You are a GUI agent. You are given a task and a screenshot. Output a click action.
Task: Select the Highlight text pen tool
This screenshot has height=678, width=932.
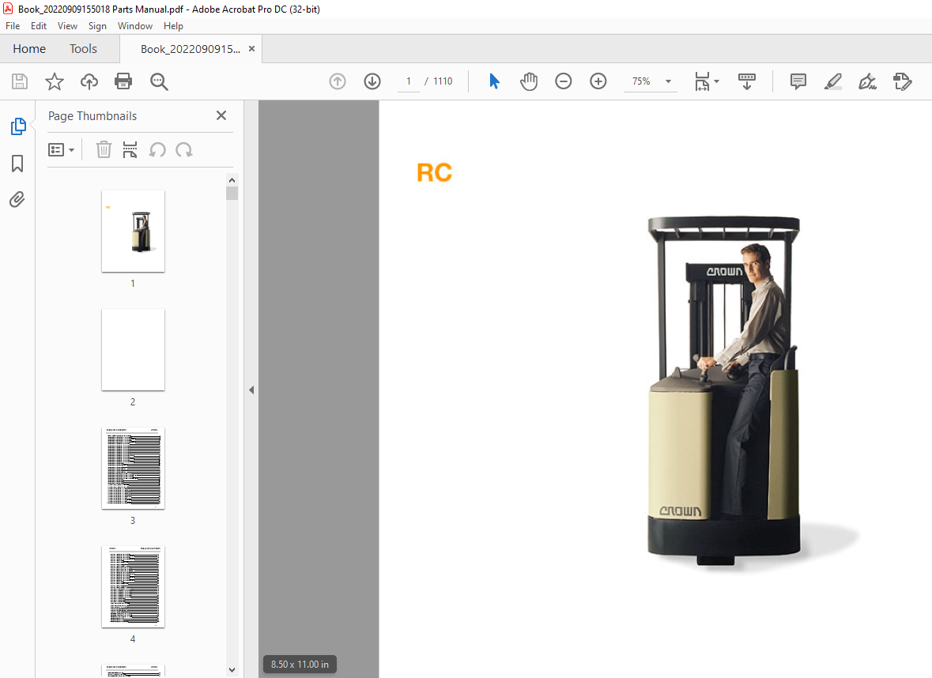[x=832, y=81]
